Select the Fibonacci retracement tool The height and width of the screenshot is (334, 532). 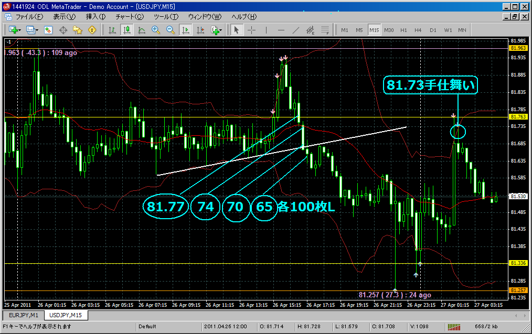pyautogui.click(x=325, y=30)
